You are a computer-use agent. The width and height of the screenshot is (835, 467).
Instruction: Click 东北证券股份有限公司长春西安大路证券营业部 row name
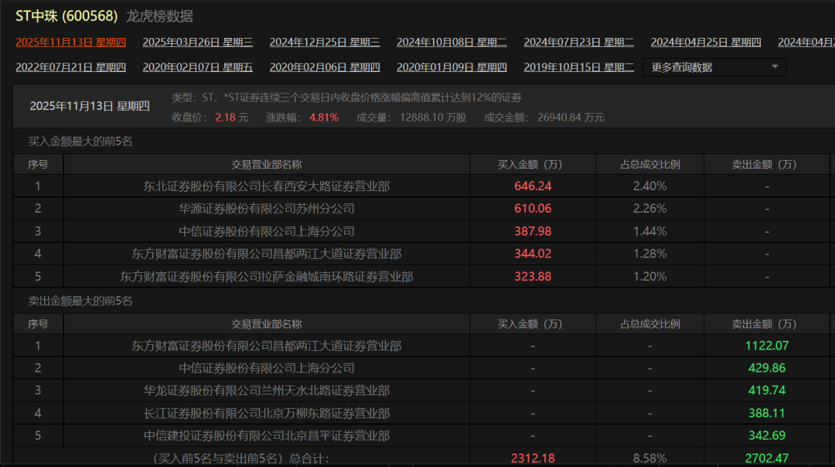click(x=266, y=186)
